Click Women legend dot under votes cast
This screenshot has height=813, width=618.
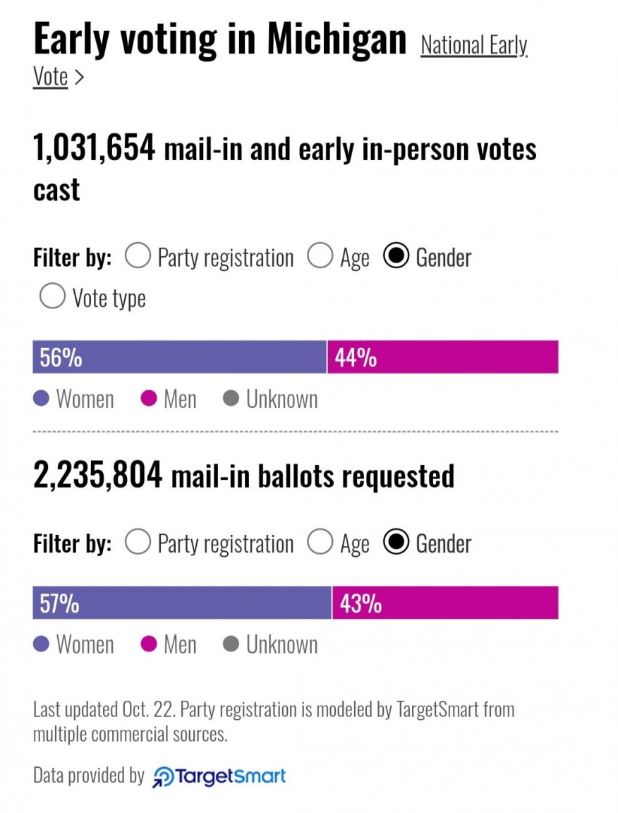point(41,399)
